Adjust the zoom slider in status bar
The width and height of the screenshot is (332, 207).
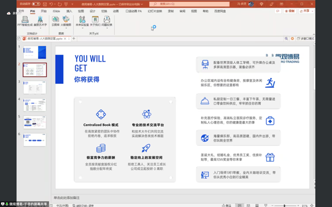click(285, 205)
